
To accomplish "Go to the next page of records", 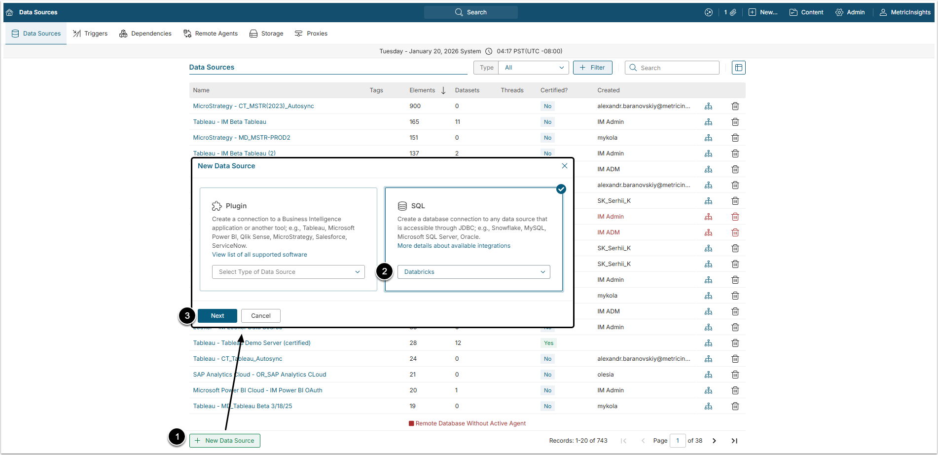I will [x=714, y=441].
